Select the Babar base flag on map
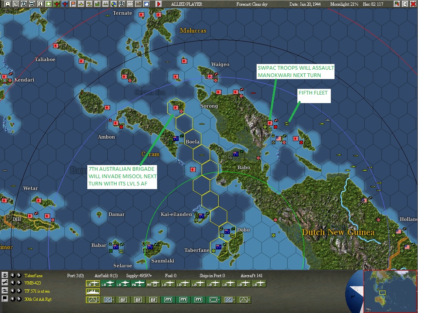The height and width of the screenshot is (313, 421). click(116, 247)
